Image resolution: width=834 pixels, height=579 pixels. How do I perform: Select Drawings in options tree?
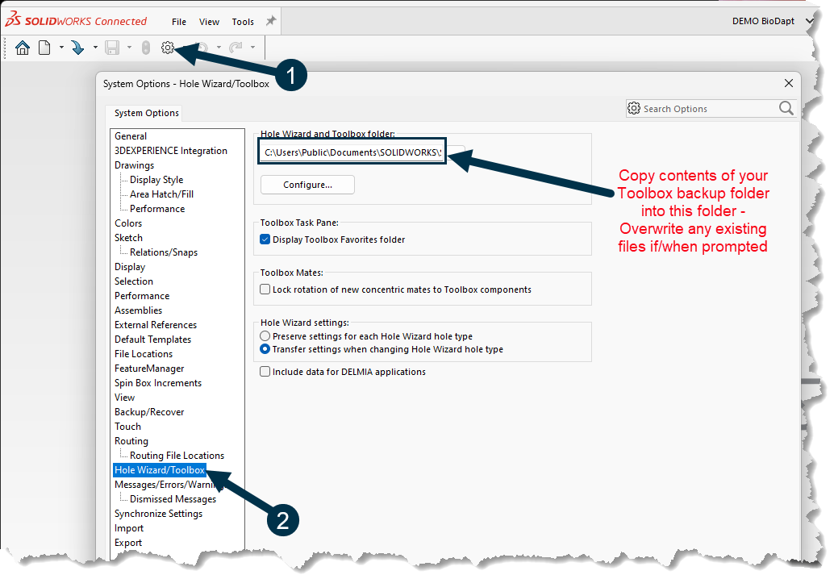134,165
